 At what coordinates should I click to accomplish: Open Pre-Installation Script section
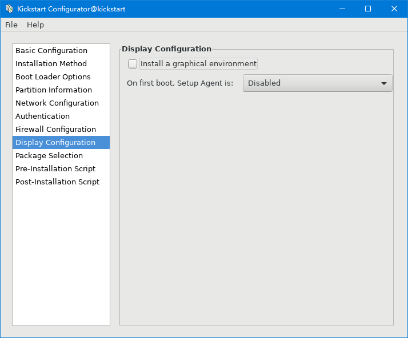tap(61, 169)
